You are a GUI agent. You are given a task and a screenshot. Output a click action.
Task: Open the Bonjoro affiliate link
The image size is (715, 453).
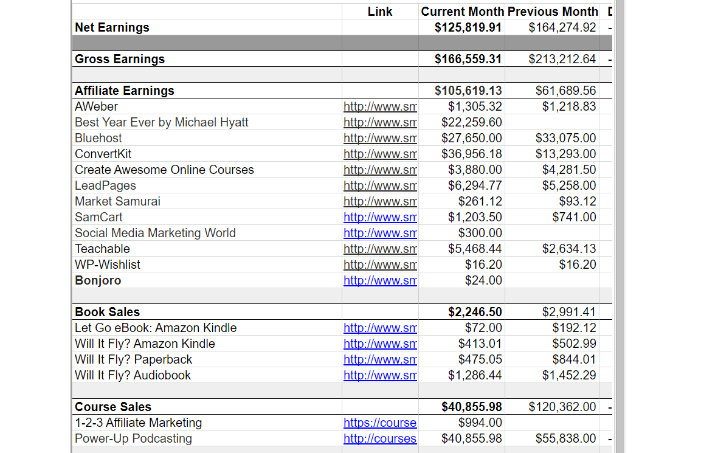click(380, 280)
